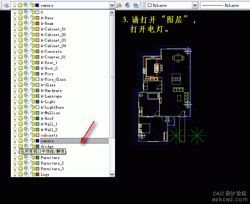Click the layer list scrollbar thumb

click(x=112, y=77)
